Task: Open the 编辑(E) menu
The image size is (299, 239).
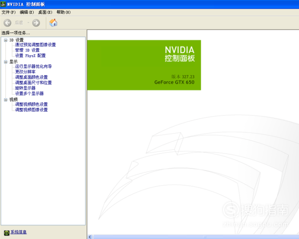Action: tap(27, 12)
